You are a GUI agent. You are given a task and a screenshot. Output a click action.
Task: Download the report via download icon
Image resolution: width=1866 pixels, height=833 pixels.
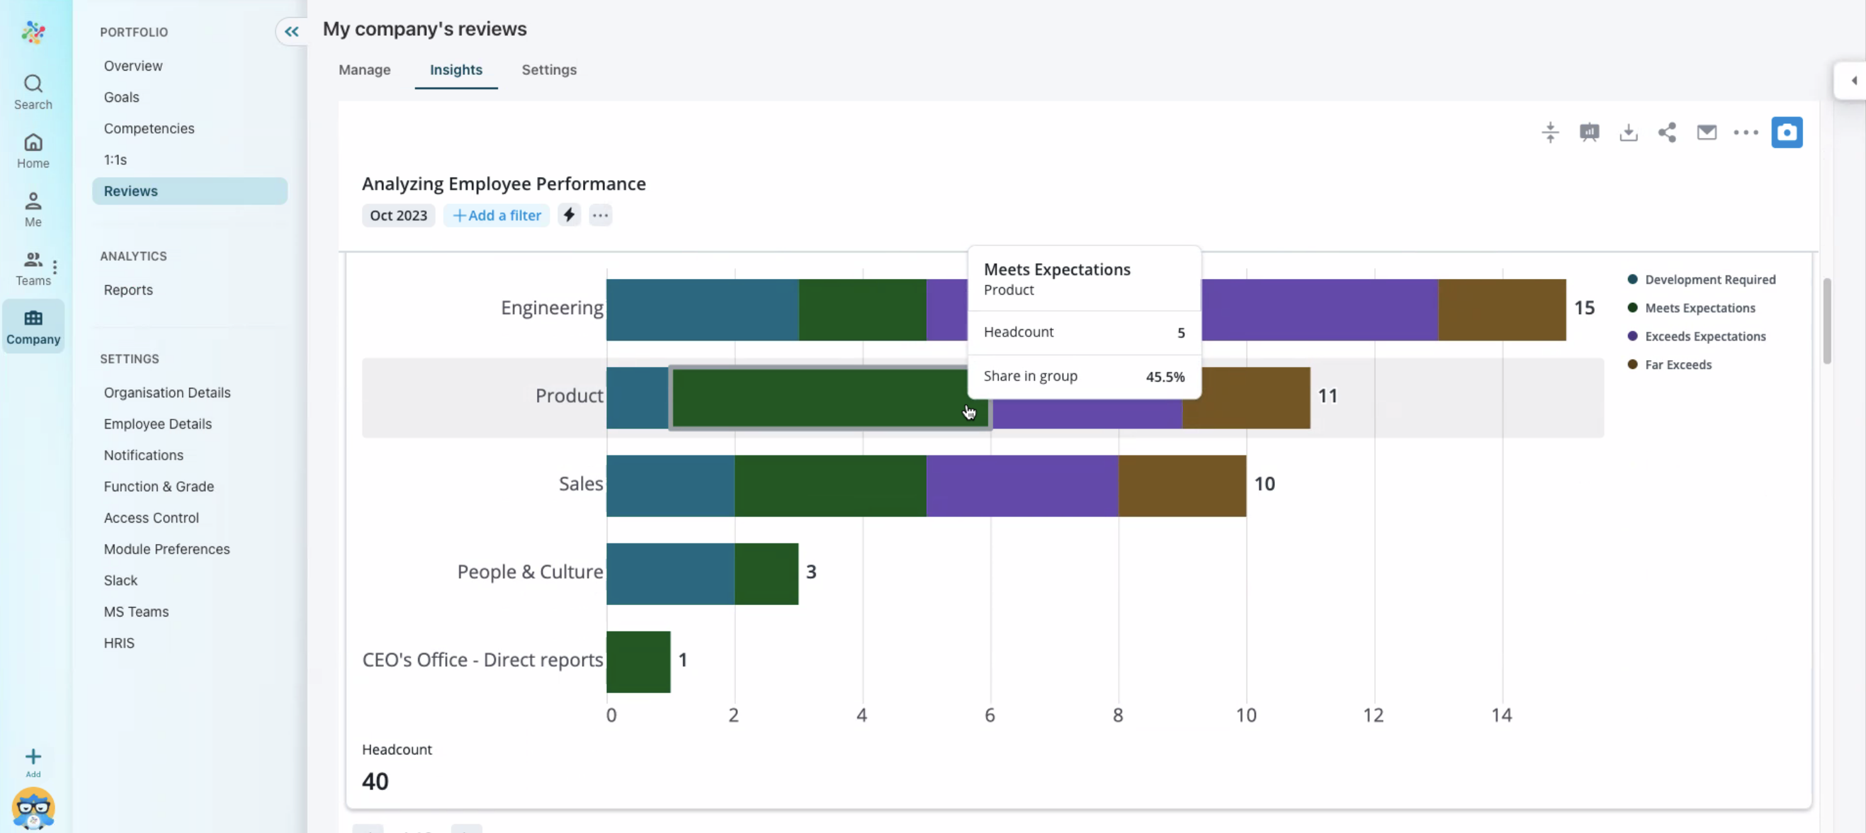[x=1629, y=132]
